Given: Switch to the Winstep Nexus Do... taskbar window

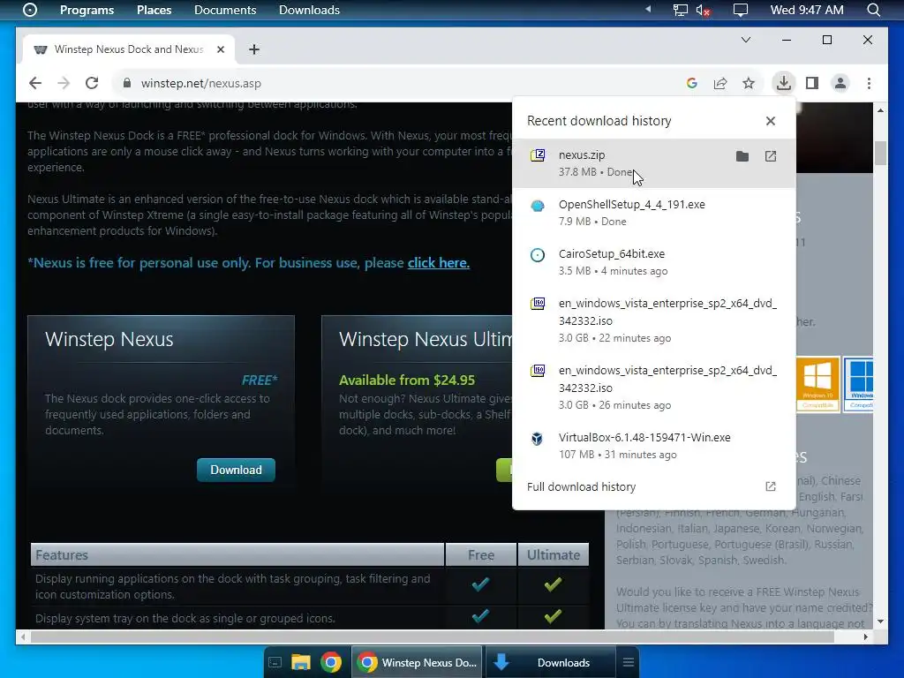Looking at the screenshot, I should 418,662.
